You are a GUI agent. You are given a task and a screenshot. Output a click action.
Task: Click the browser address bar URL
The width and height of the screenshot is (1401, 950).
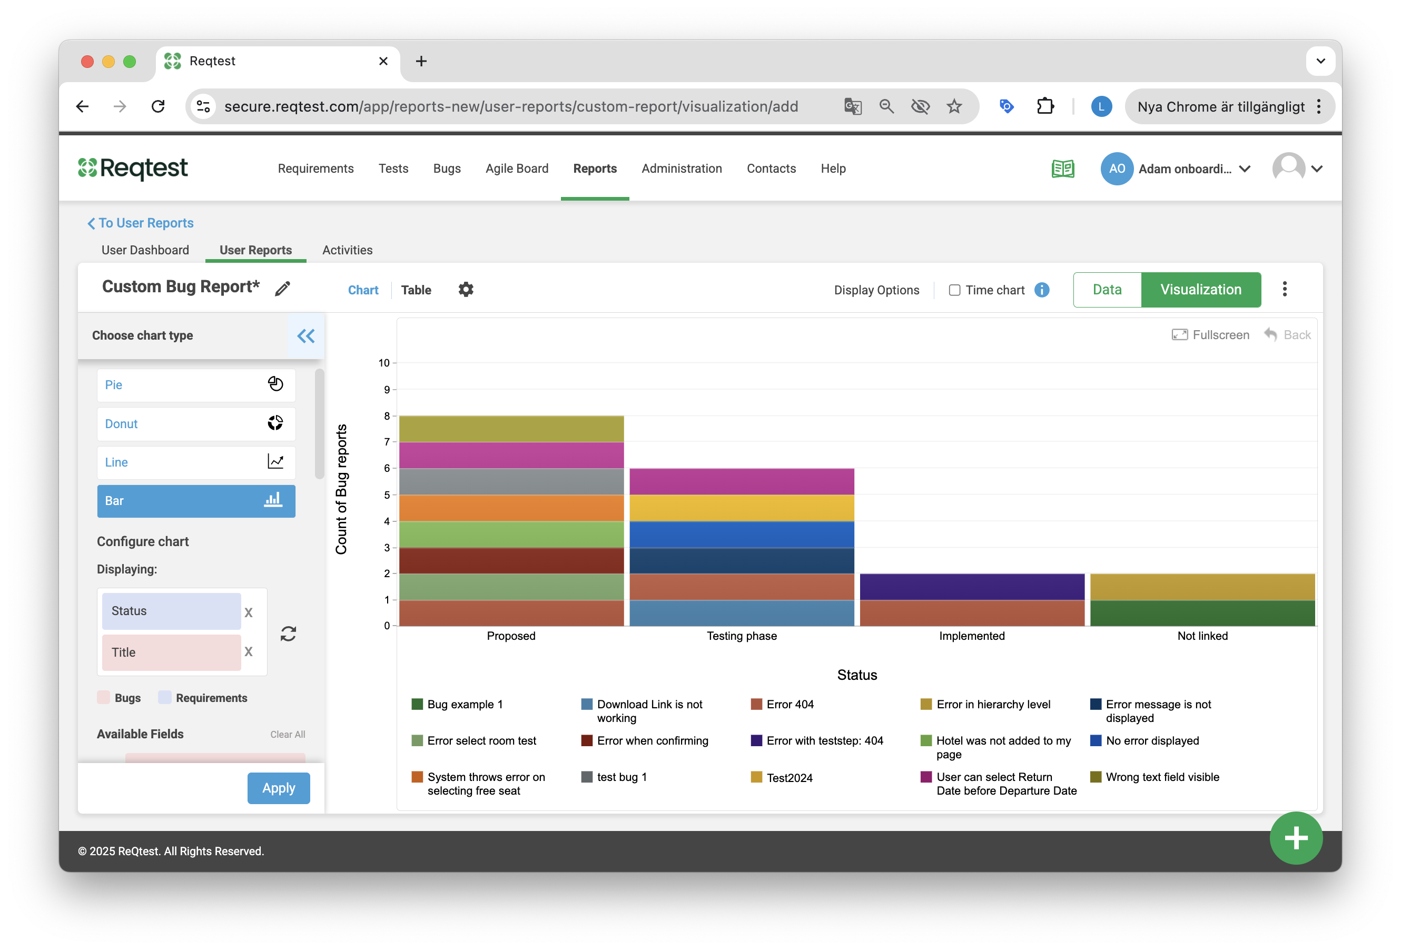pos(510,107)
